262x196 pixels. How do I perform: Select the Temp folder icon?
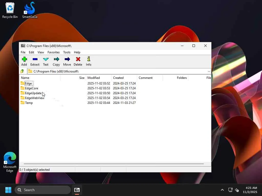point(23,103)
